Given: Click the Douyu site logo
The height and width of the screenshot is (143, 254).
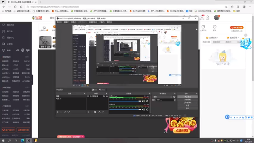Looking at the screenshot, I should [37, 18].
